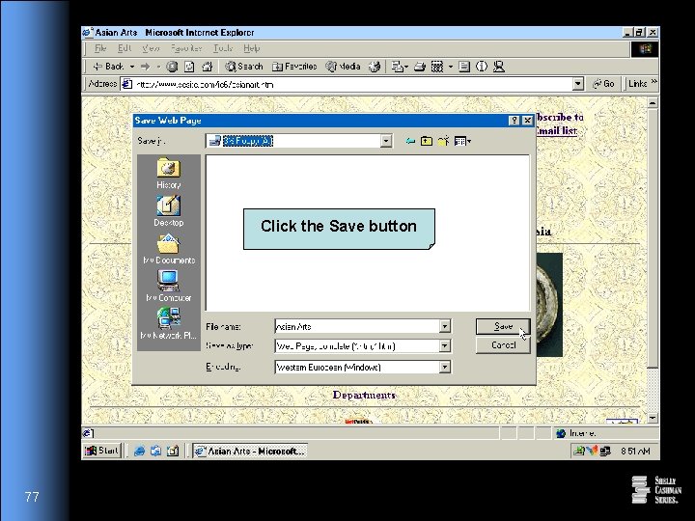Open the History folder shortcut
Viewport: 695px width, 521px height.
click(x=168, y=174)
